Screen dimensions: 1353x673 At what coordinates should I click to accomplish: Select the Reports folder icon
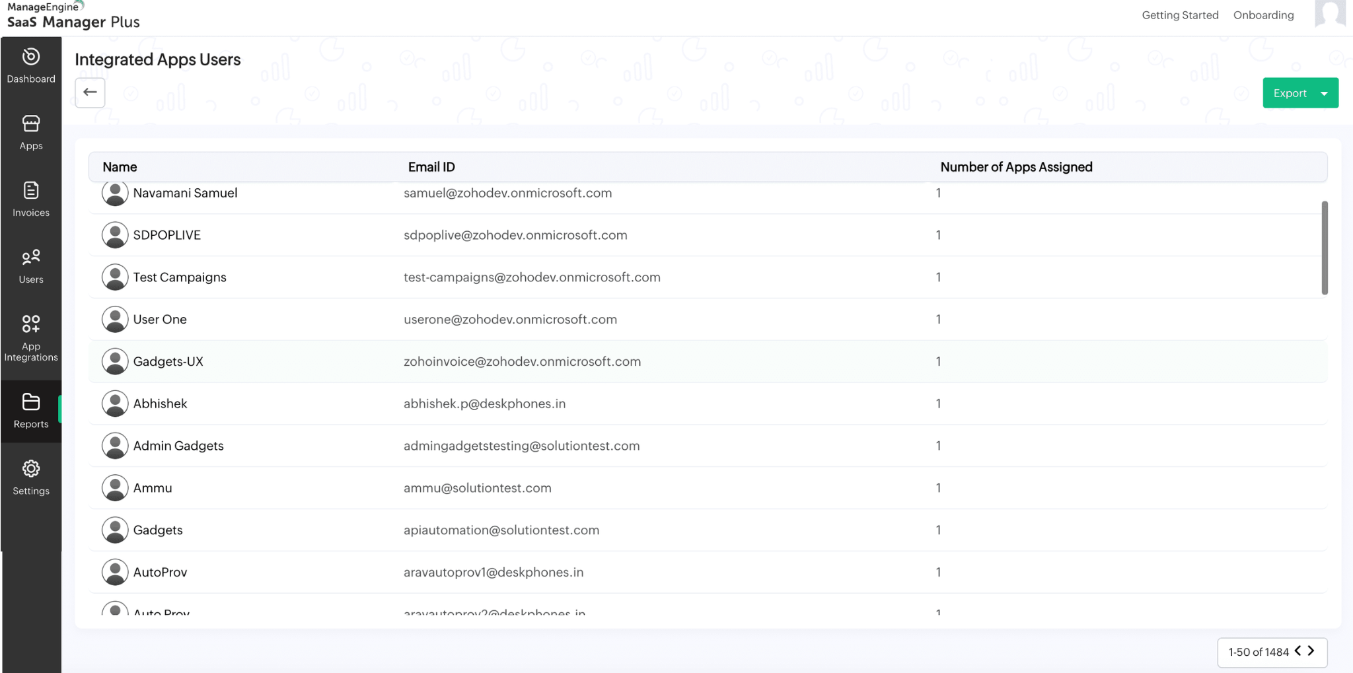(31, 402)
